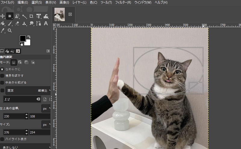This screenshot has height=149, width=241.
Task: Set the fixed ratio to portrait orientation
Action: pyautogui.click(x=45, y=99)
